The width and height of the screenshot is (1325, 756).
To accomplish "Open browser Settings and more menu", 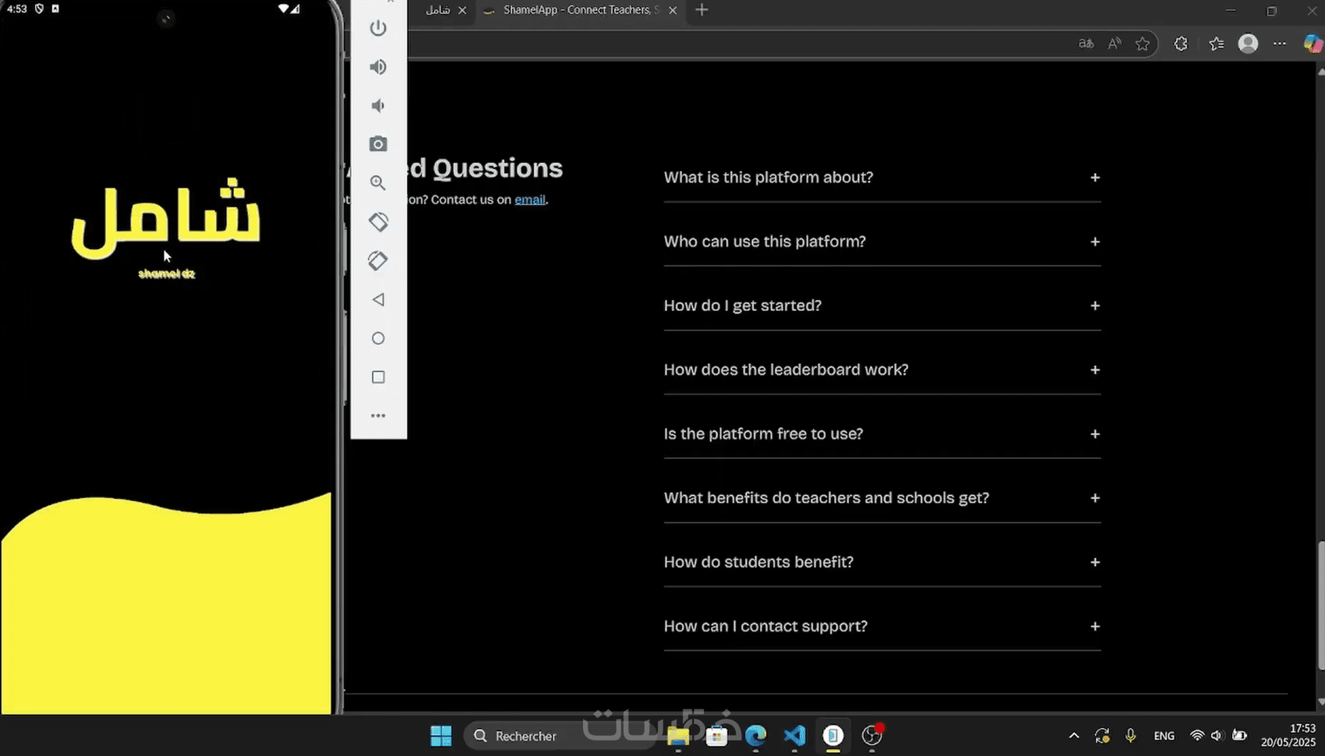I will (x=1280, y=44).
